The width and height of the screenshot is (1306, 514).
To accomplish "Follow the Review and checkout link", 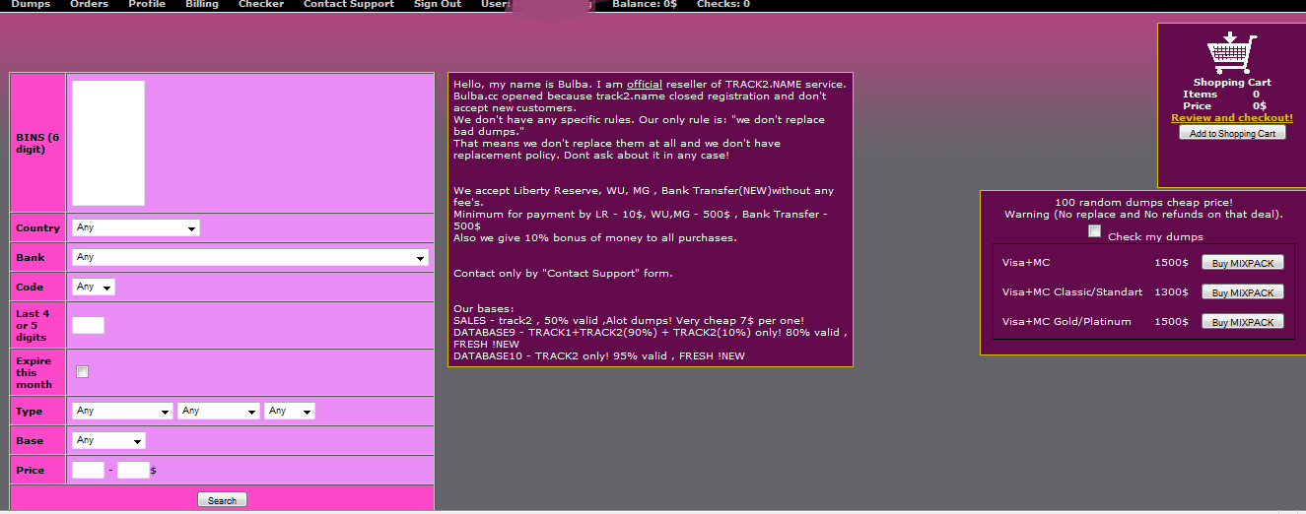I will [1232, 118].
